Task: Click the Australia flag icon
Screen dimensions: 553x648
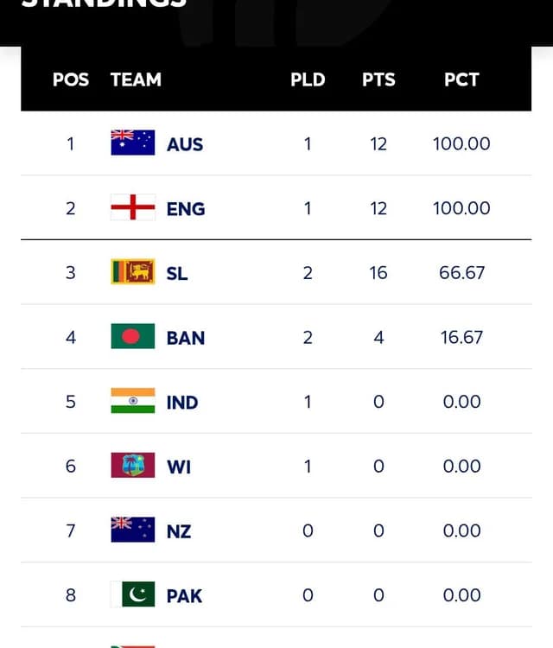Action: pyautogui.click(x=132, y=143)
